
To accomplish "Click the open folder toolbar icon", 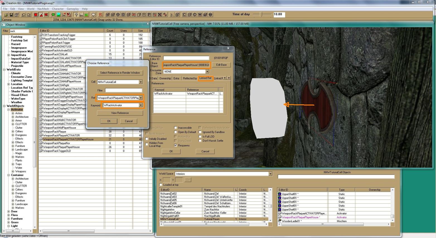I will pyautogui.click(x=6, y=15).
